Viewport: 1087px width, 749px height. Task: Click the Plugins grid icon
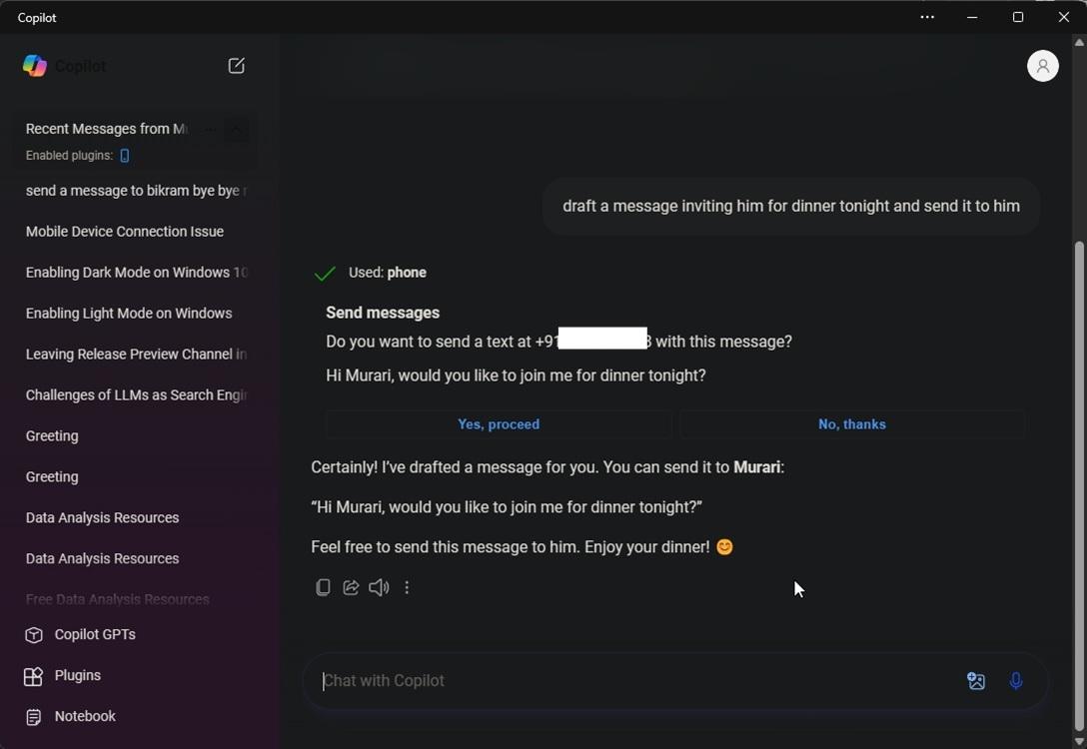point(33,676)
